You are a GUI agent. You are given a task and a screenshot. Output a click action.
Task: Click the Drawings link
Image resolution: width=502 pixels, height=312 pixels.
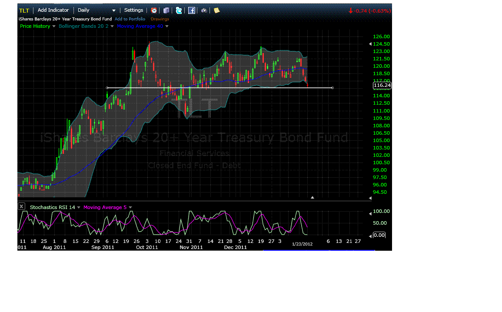click(x=160, y=19)
